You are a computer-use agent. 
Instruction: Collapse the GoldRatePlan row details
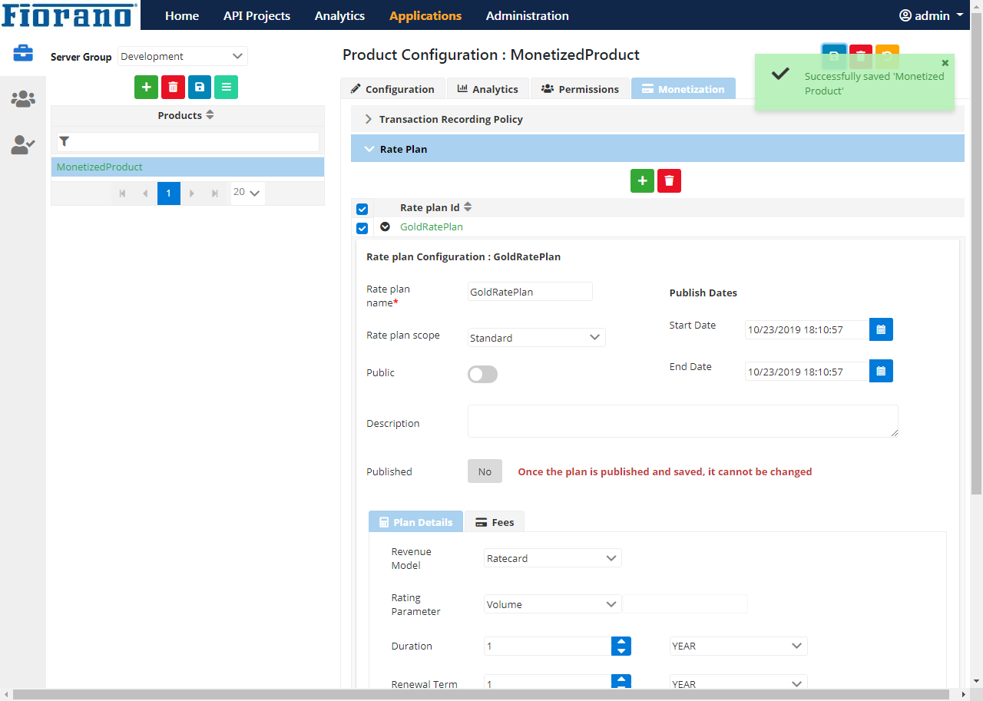click(x=385, y=227)
